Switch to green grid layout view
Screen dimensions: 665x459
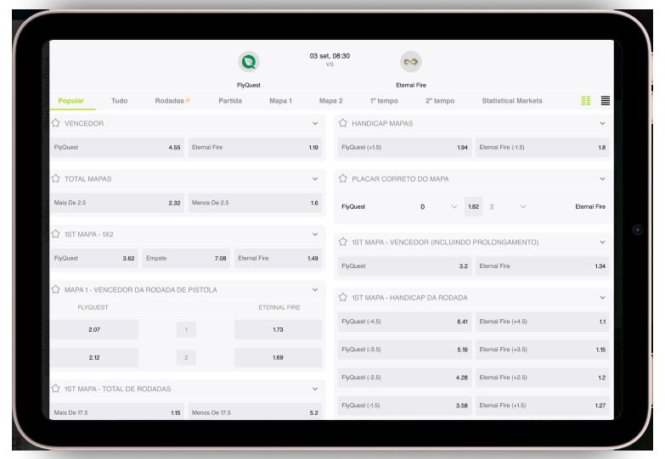[586, 100]
